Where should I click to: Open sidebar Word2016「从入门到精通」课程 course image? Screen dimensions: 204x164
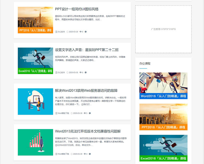click(x=163, y=86)
